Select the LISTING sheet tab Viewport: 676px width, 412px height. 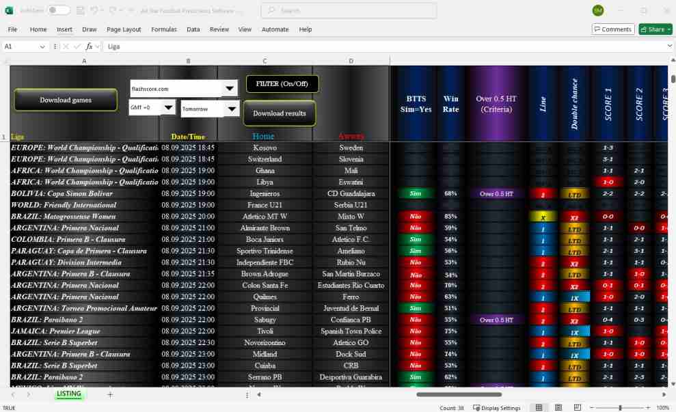click(x=68, y=394)
